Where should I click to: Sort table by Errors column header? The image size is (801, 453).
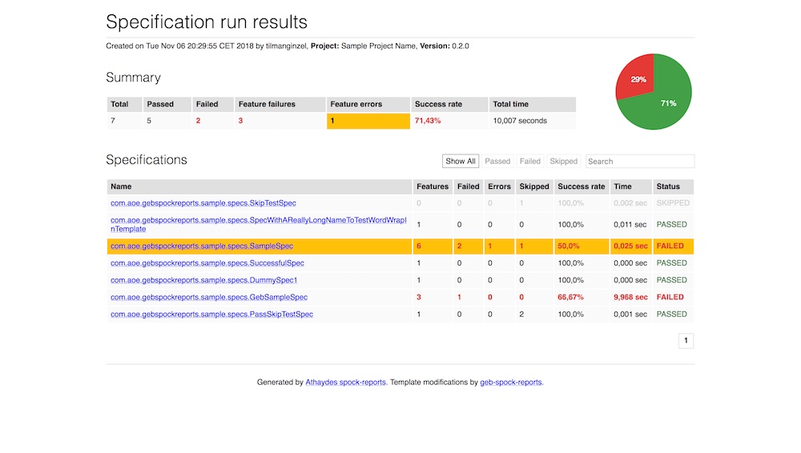point(499,186)
